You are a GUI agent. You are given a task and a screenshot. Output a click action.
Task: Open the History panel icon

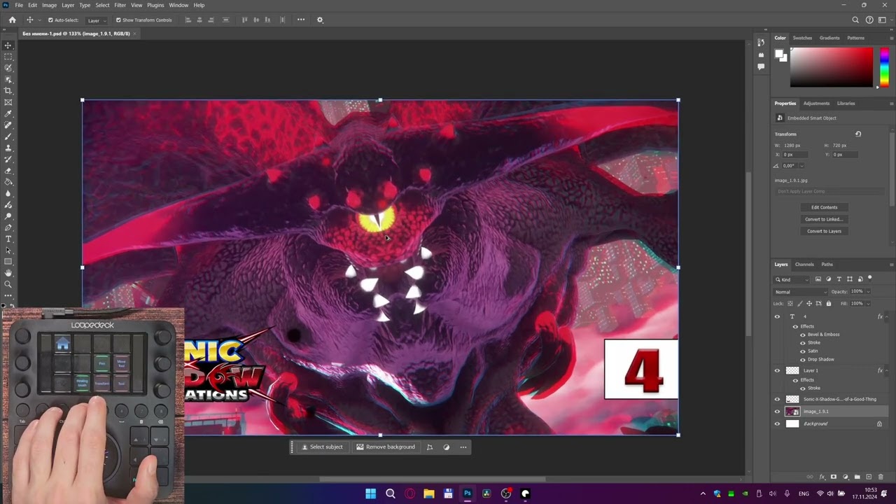[x=761, y=43]
